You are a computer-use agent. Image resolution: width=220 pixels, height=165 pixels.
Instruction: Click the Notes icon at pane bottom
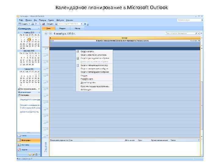coord(30,155)
